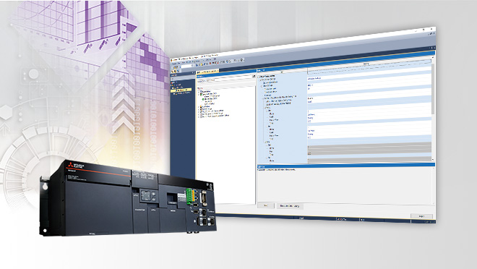477x269 pixels.
Task: Click the pin icon of the navigation panel
Action: (193, 73)
